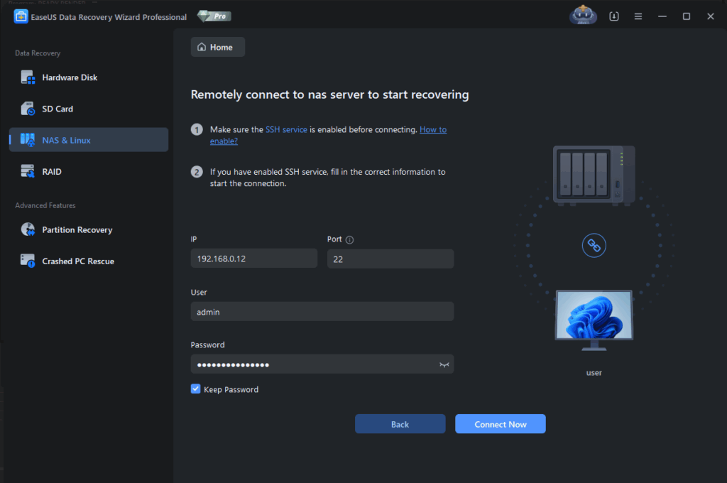Image resolution: width=727 pixels, height=483 pixels.
Task: Click the 'Remotely connect to nas server' heading
Action: point(329,94)
